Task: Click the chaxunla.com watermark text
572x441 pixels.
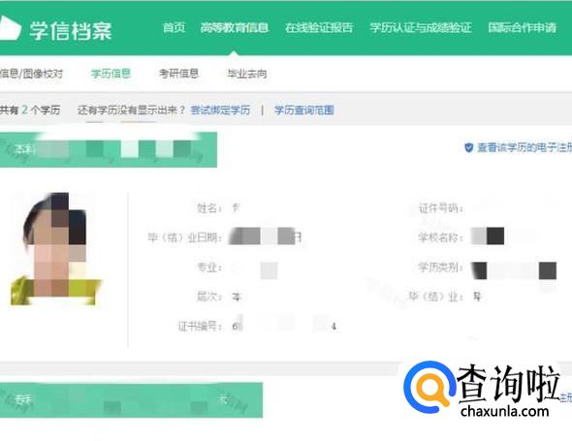Action: pyautogui.click(x=504, y=411)
